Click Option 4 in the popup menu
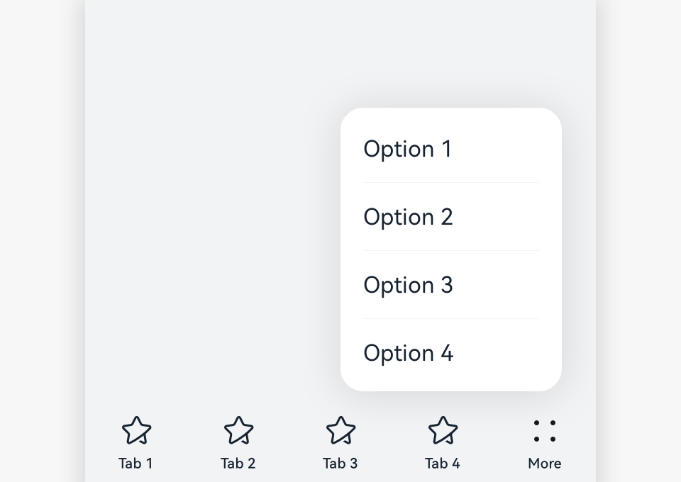Image resolution: width=681 pixels, height=482 pixels. click(408, 353)
